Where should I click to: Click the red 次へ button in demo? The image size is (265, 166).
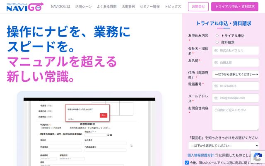[104, 115]
